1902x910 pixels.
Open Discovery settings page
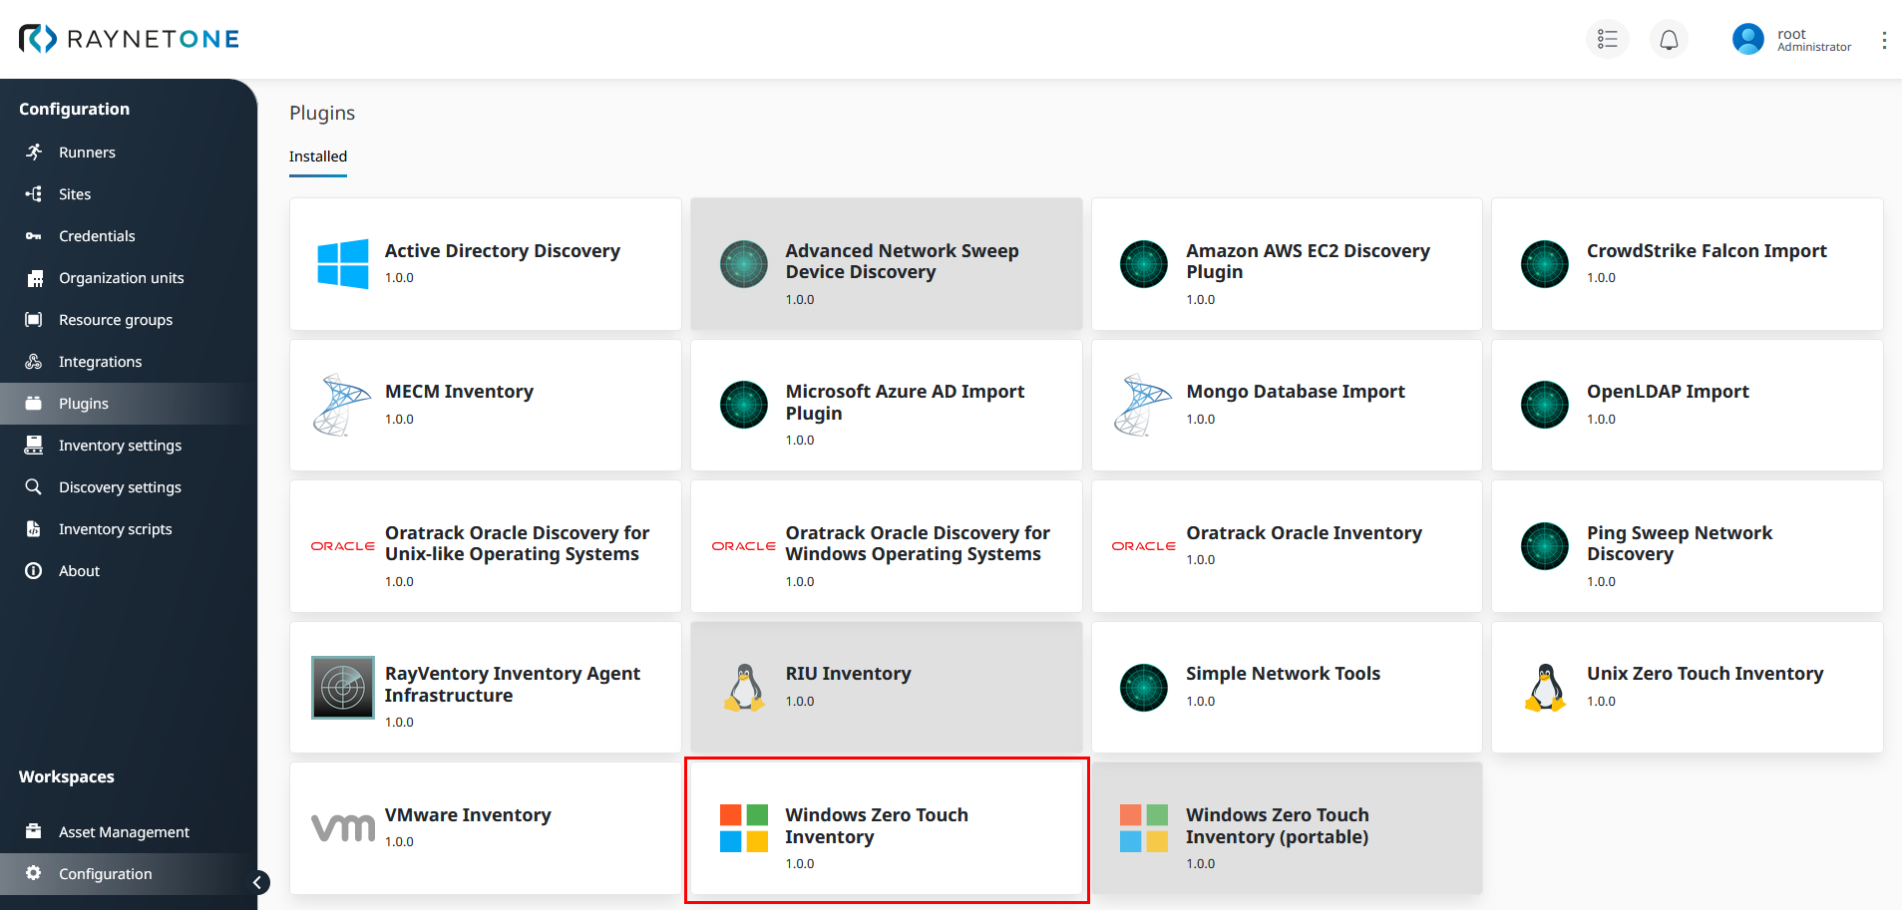pyautogui.click(x=120, y=487)
